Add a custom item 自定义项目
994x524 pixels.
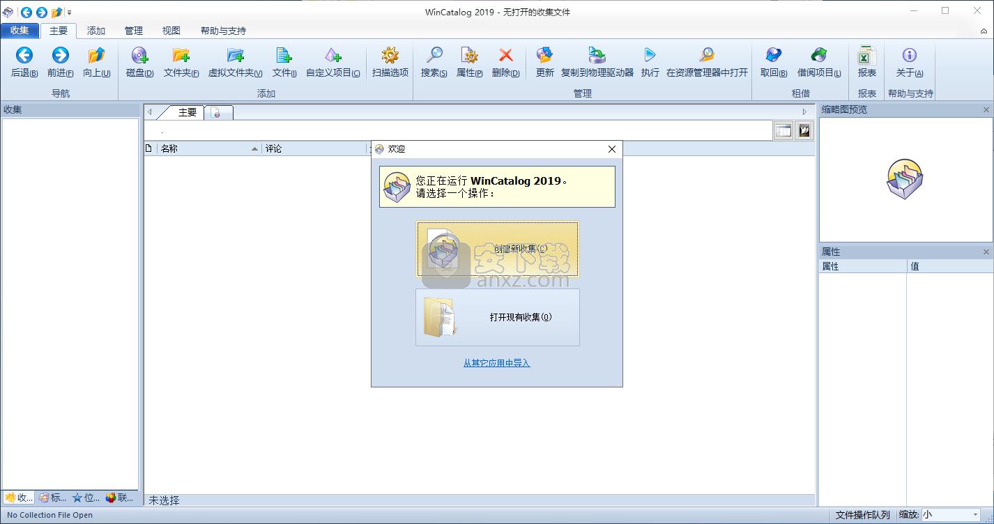tap(333, 63)
